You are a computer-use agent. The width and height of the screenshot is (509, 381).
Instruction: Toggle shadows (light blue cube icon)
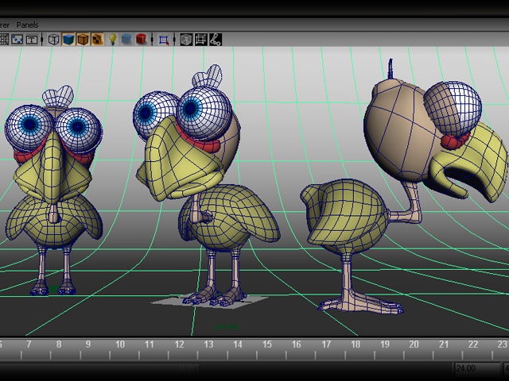pyautogui.click(x=126, y=40)
